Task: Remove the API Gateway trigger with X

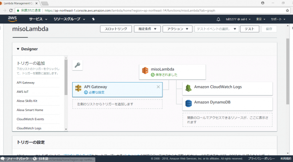Action: [158, 87]
